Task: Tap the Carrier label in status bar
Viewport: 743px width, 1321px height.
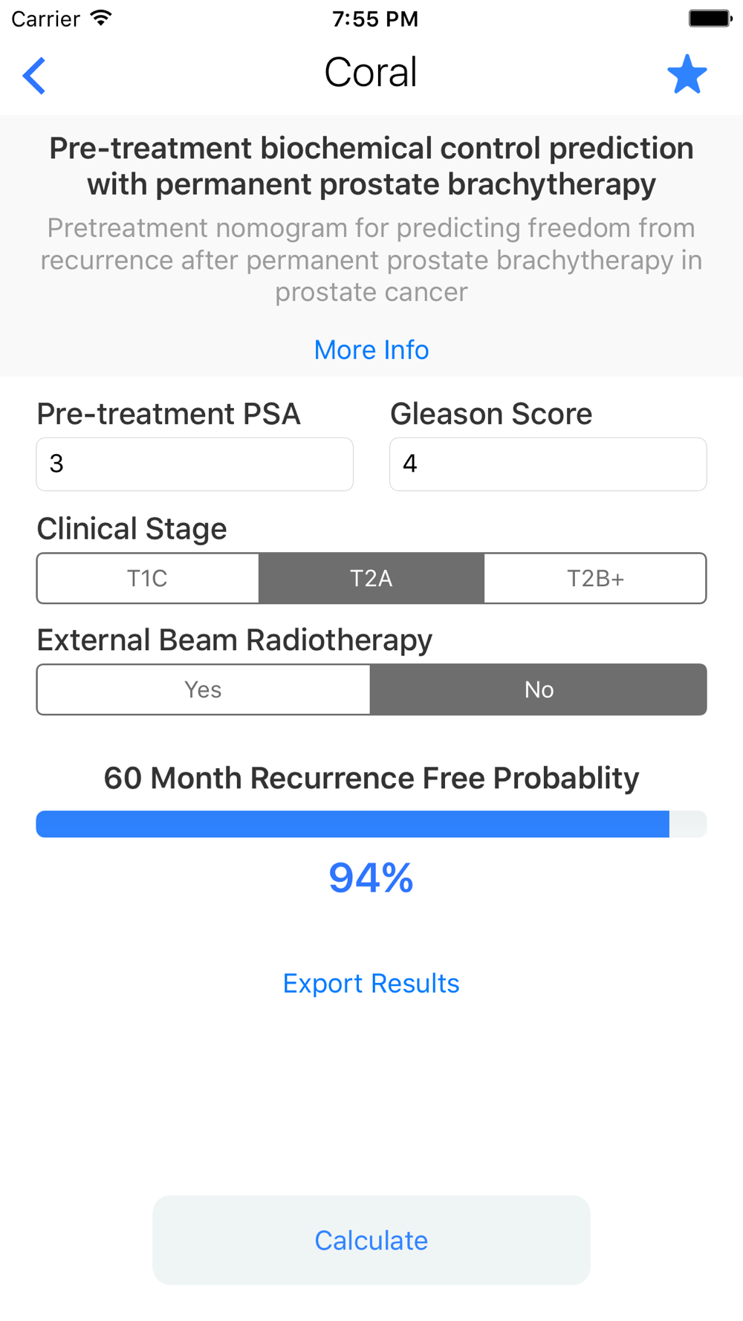Action: click(x=45, y=19)
